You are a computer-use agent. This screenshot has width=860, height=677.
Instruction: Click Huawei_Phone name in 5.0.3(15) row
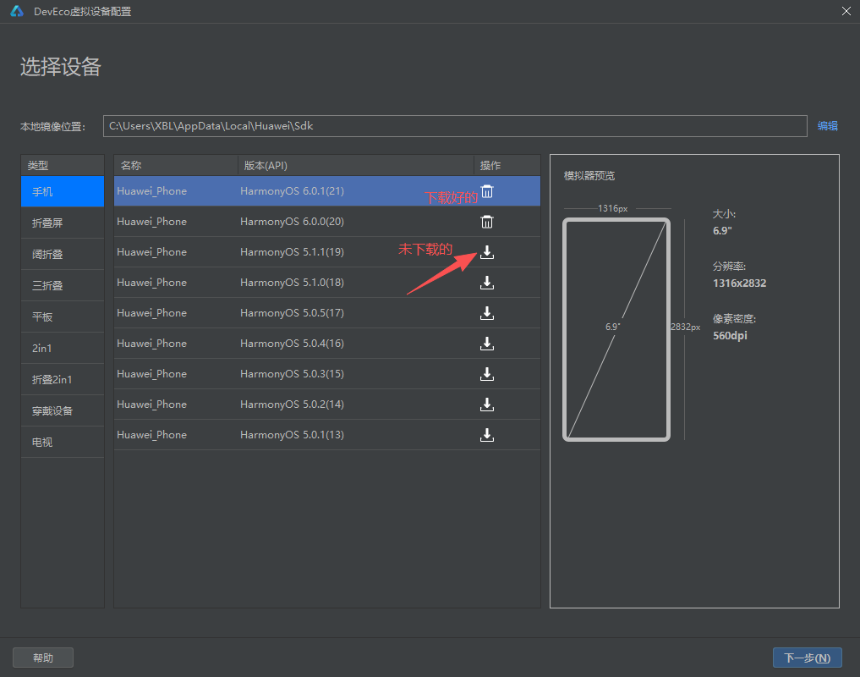(152, 374)
